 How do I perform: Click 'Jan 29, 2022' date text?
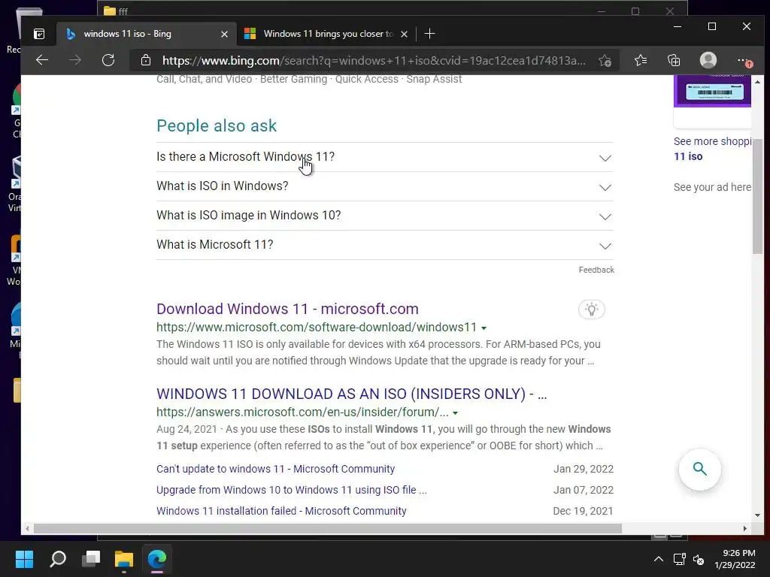(x=584, y=469)
